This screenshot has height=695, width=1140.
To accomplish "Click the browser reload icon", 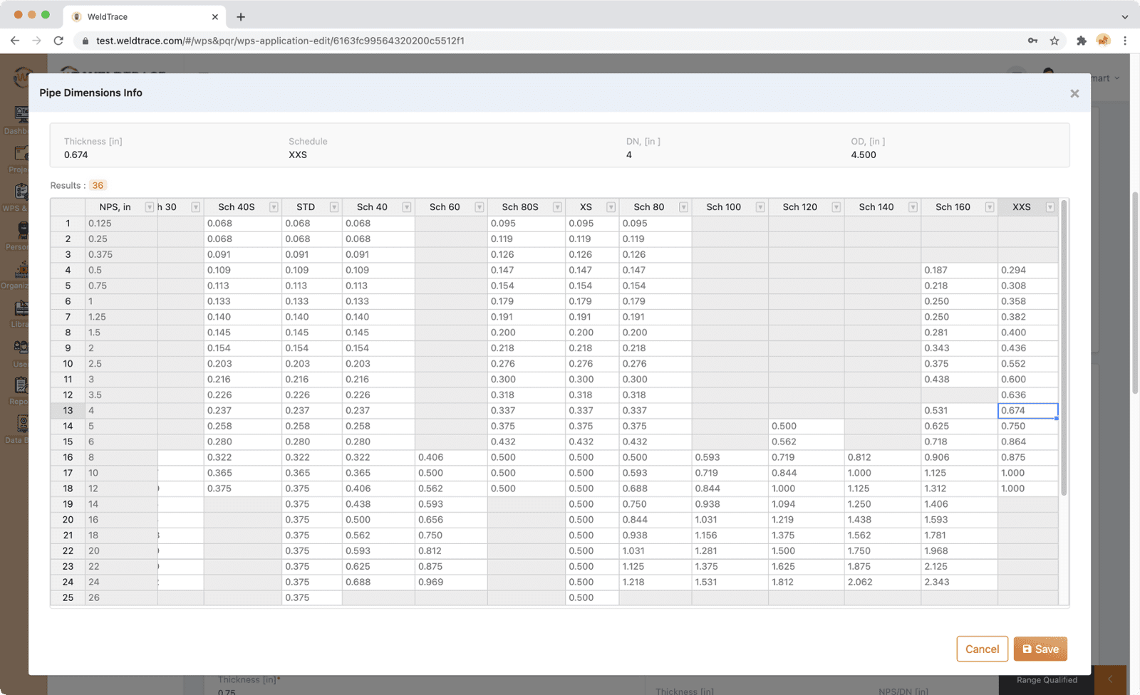I will [58, 41].
